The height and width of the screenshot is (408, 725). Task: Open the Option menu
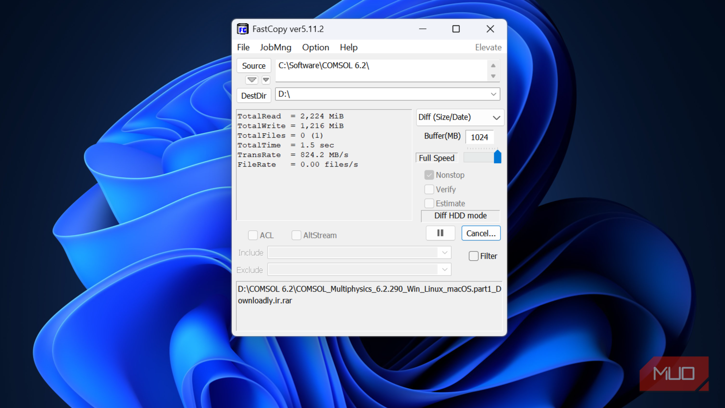coord(315,47)
